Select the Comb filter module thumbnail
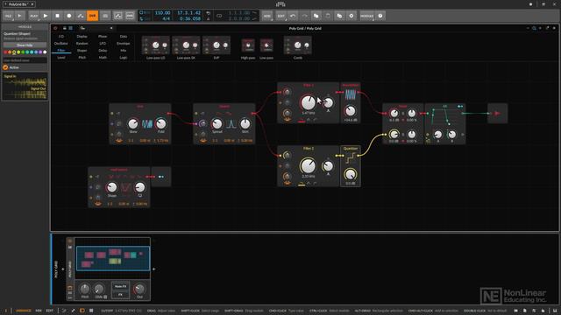This screenshot has width=561, height=315. pos(298,45)
